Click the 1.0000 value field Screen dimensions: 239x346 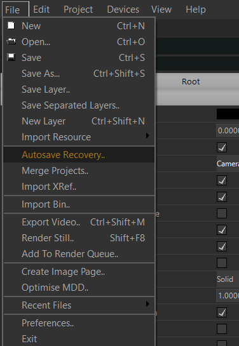tap(228, 295)
